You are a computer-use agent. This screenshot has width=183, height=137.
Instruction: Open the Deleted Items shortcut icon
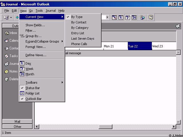coord(7,79)
